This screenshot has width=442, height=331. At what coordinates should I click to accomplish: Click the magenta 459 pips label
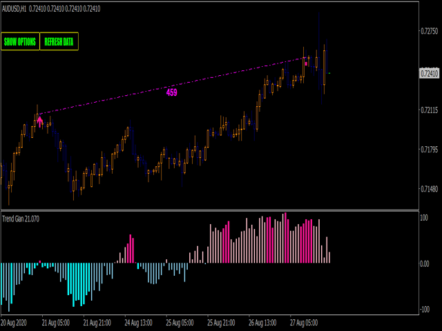(x=172, y=92)
